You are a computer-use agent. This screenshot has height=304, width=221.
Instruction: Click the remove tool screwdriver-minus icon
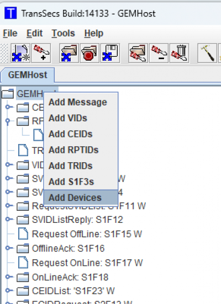[x=159, y=54]
